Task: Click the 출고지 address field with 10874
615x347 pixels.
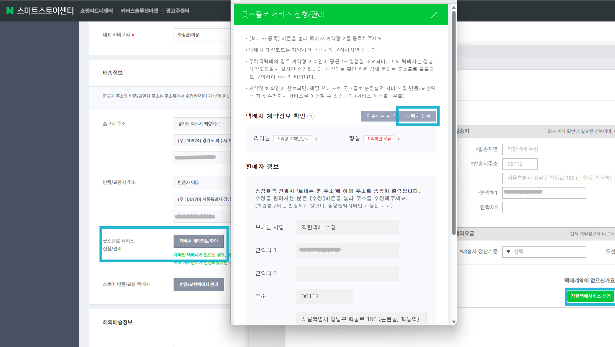Action: [202, 140]
